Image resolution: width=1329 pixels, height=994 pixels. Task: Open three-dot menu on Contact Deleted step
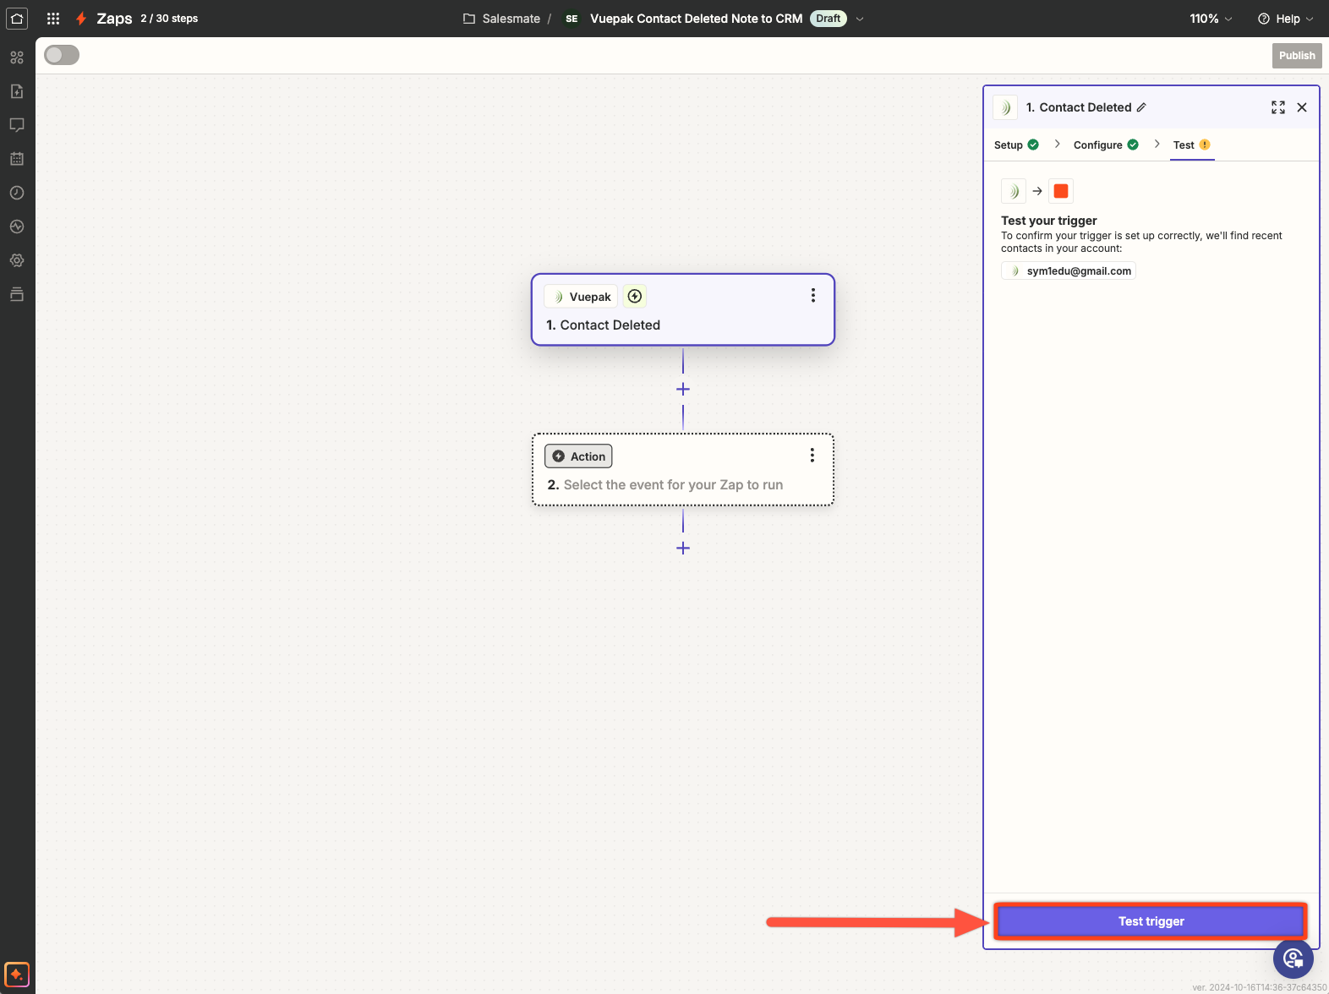813,295
